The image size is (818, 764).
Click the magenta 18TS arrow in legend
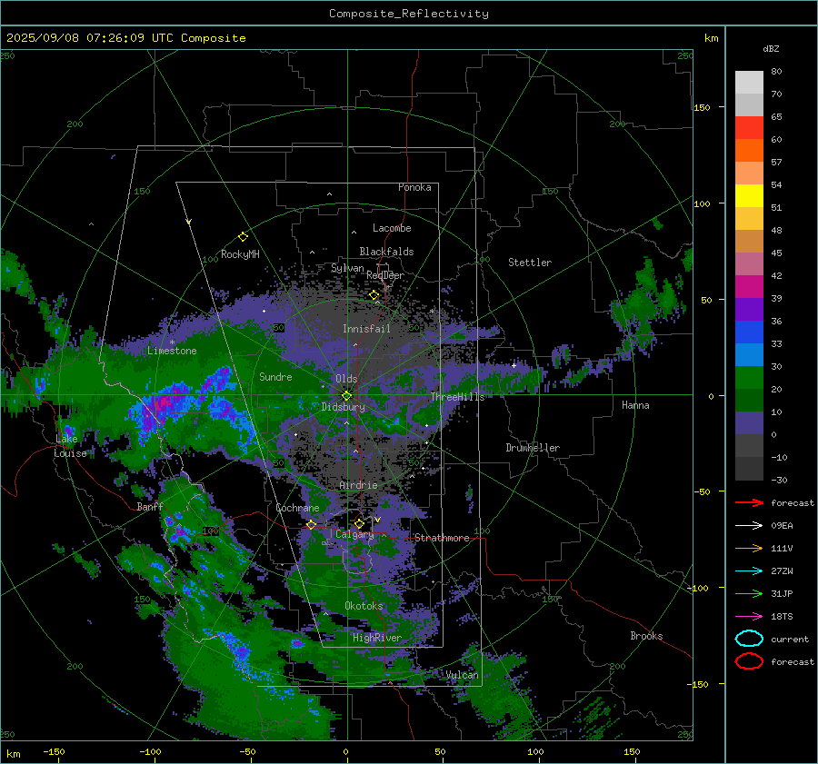[749, 617]
